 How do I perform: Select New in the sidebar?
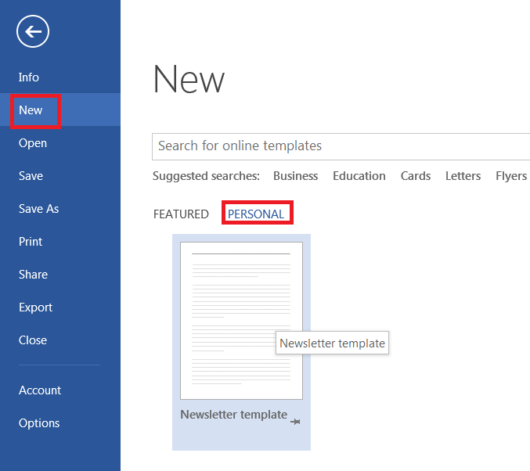[31, 110]
